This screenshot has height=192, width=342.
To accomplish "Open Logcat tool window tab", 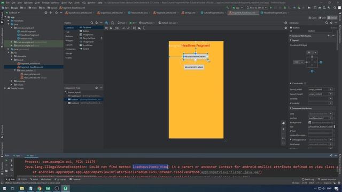I will (60, 179).
